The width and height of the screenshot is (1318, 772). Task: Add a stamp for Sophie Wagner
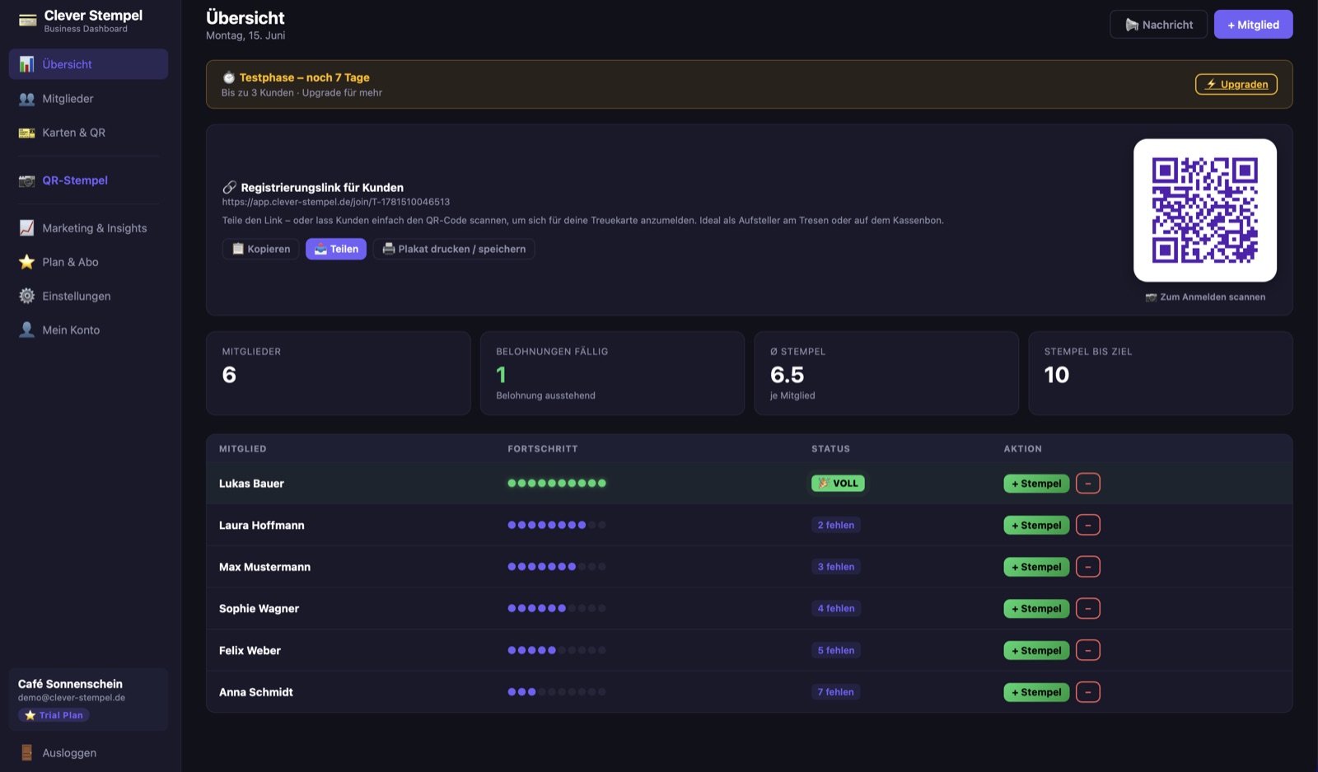(x=1036, y=609)
